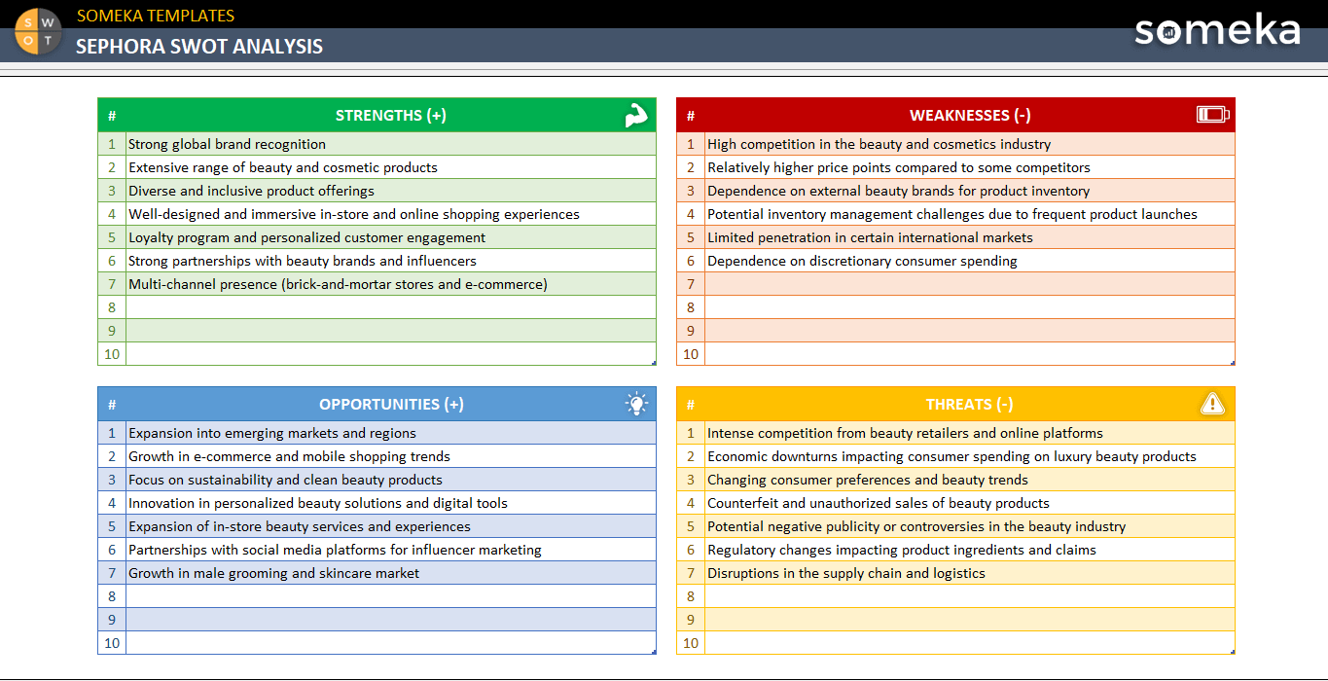Image resolution: width=1328 pixels, height=681 pixels.
Task: Select the Strengths header bar
Action: tap(390, 114)
